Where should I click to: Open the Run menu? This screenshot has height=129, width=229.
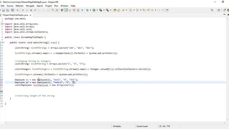pos(56,6)
